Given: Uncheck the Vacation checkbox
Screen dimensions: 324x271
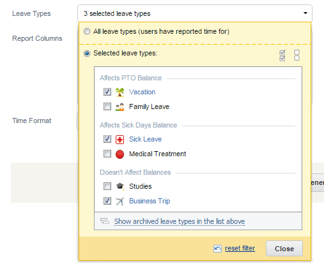Looking at the screenshot, I should pyautogui.click(x=107, y=92).
